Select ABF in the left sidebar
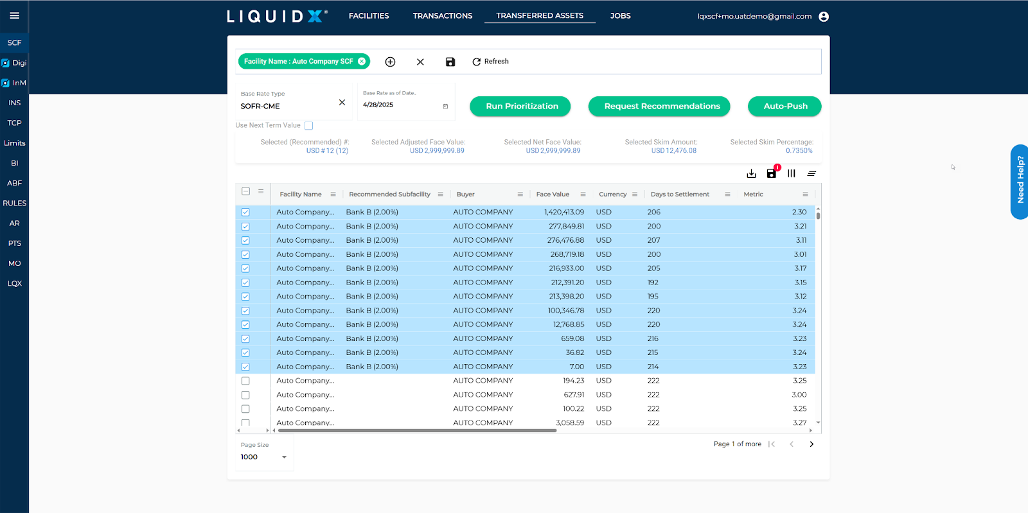The height and width of the screenshot is (513, 1028). 14,183
